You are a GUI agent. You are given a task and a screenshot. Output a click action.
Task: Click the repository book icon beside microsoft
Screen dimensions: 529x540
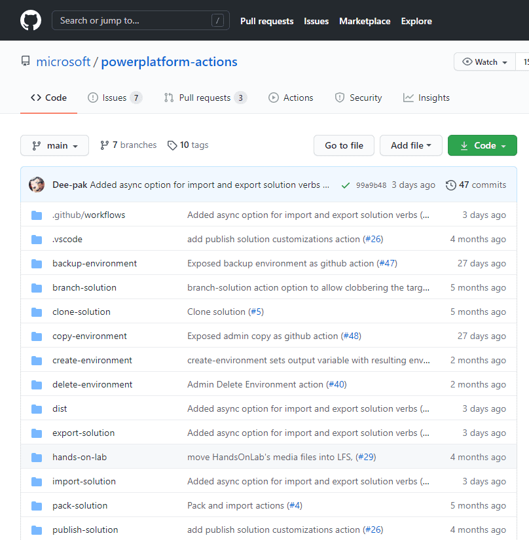[x=26, y=62]
